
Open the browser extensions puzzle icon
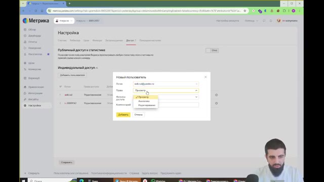tap(285, 11)
